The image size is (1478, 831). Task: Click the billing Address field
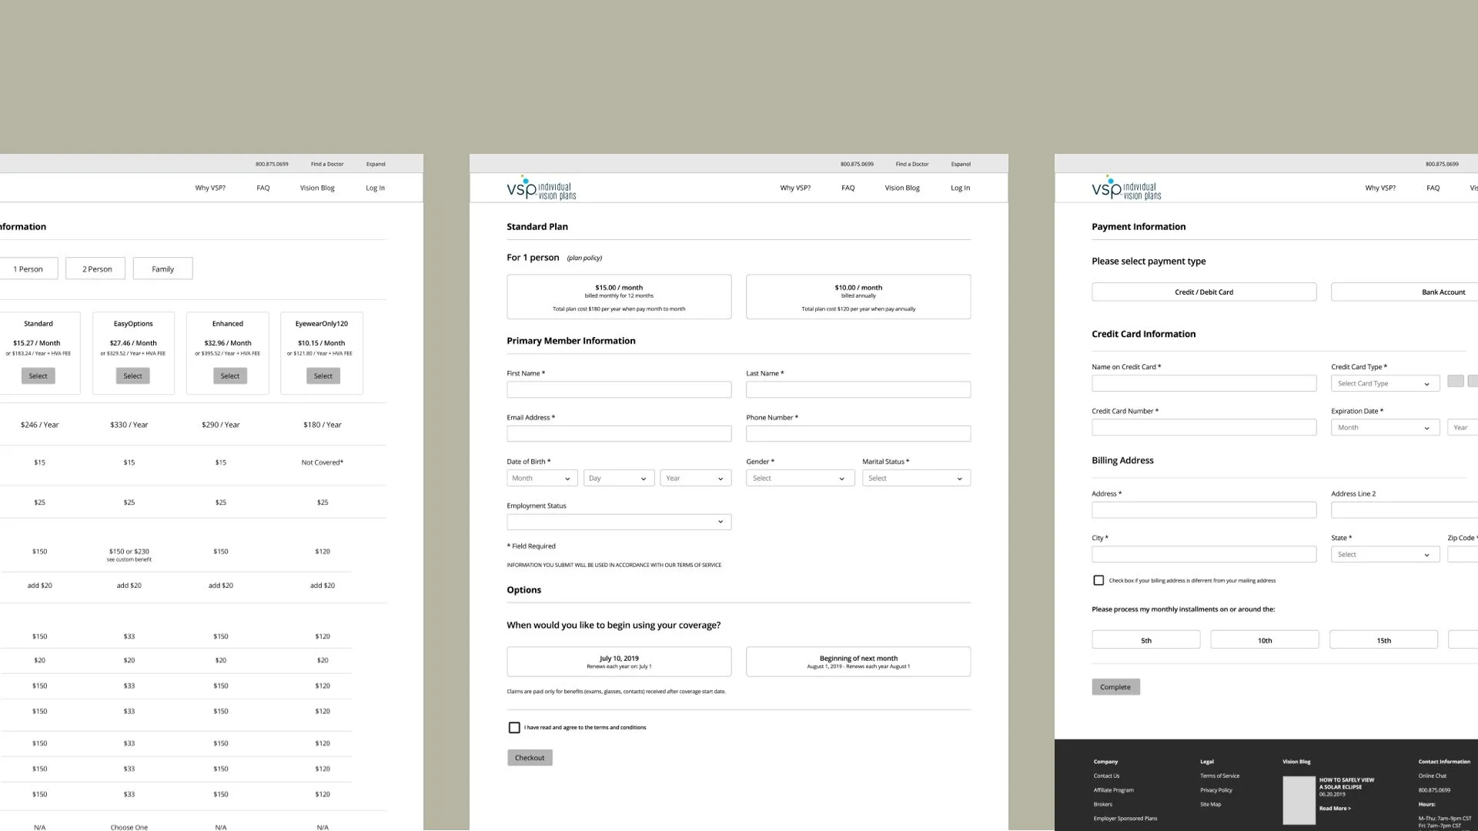pos(1204,510)
